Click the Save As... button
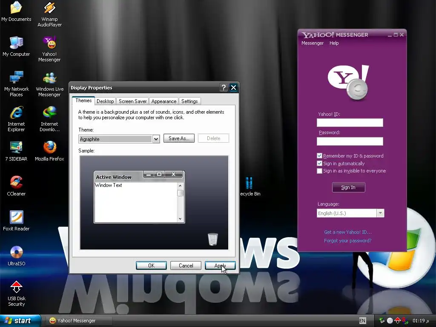This screenshot has width=436, height=327. (179, 138)
